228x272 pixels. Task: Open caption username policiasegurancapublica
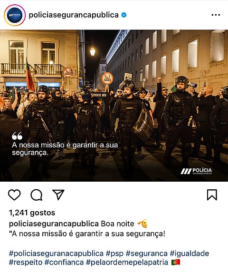tap(54, 224)
